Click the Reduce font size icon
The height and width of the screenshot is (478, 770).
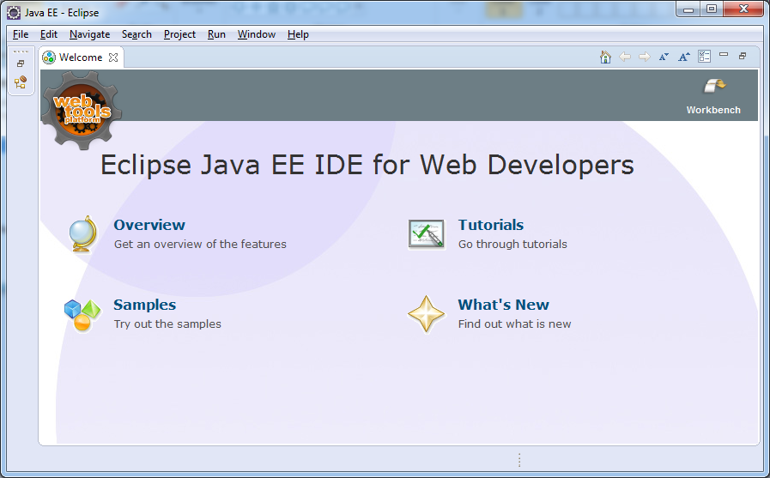click(x=664, y=57)
